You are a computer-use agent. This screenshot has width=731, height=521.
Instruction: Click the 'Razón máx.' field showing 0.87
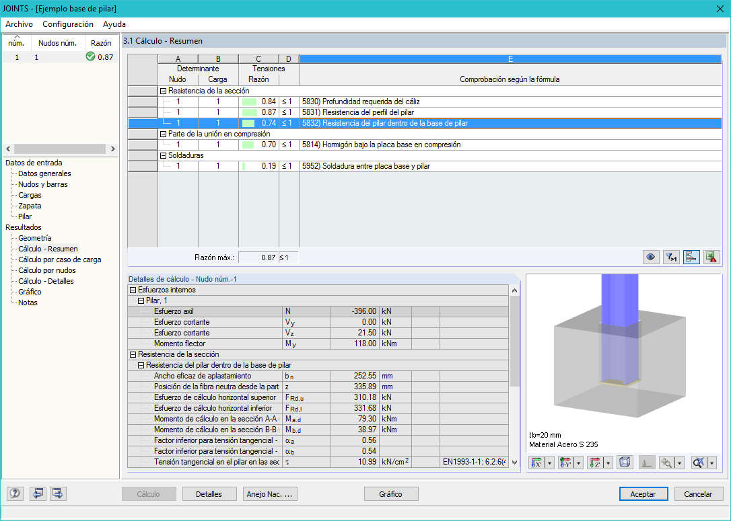tap(258, 257)
